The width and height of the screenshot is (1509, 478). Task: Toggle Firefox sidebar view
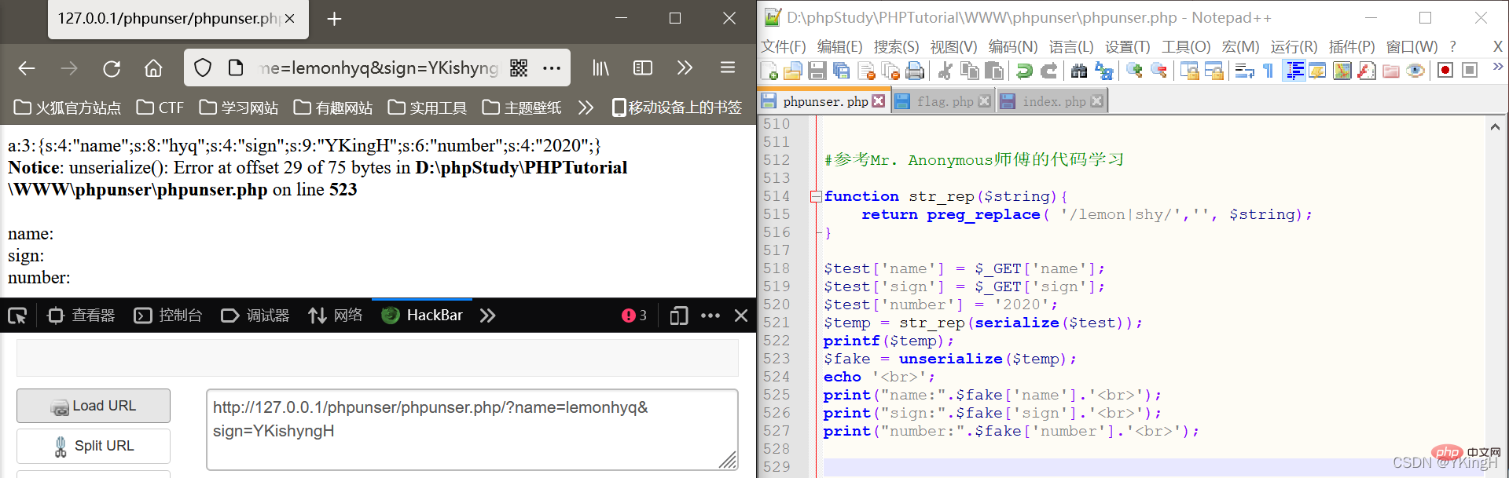click(643, 68)
